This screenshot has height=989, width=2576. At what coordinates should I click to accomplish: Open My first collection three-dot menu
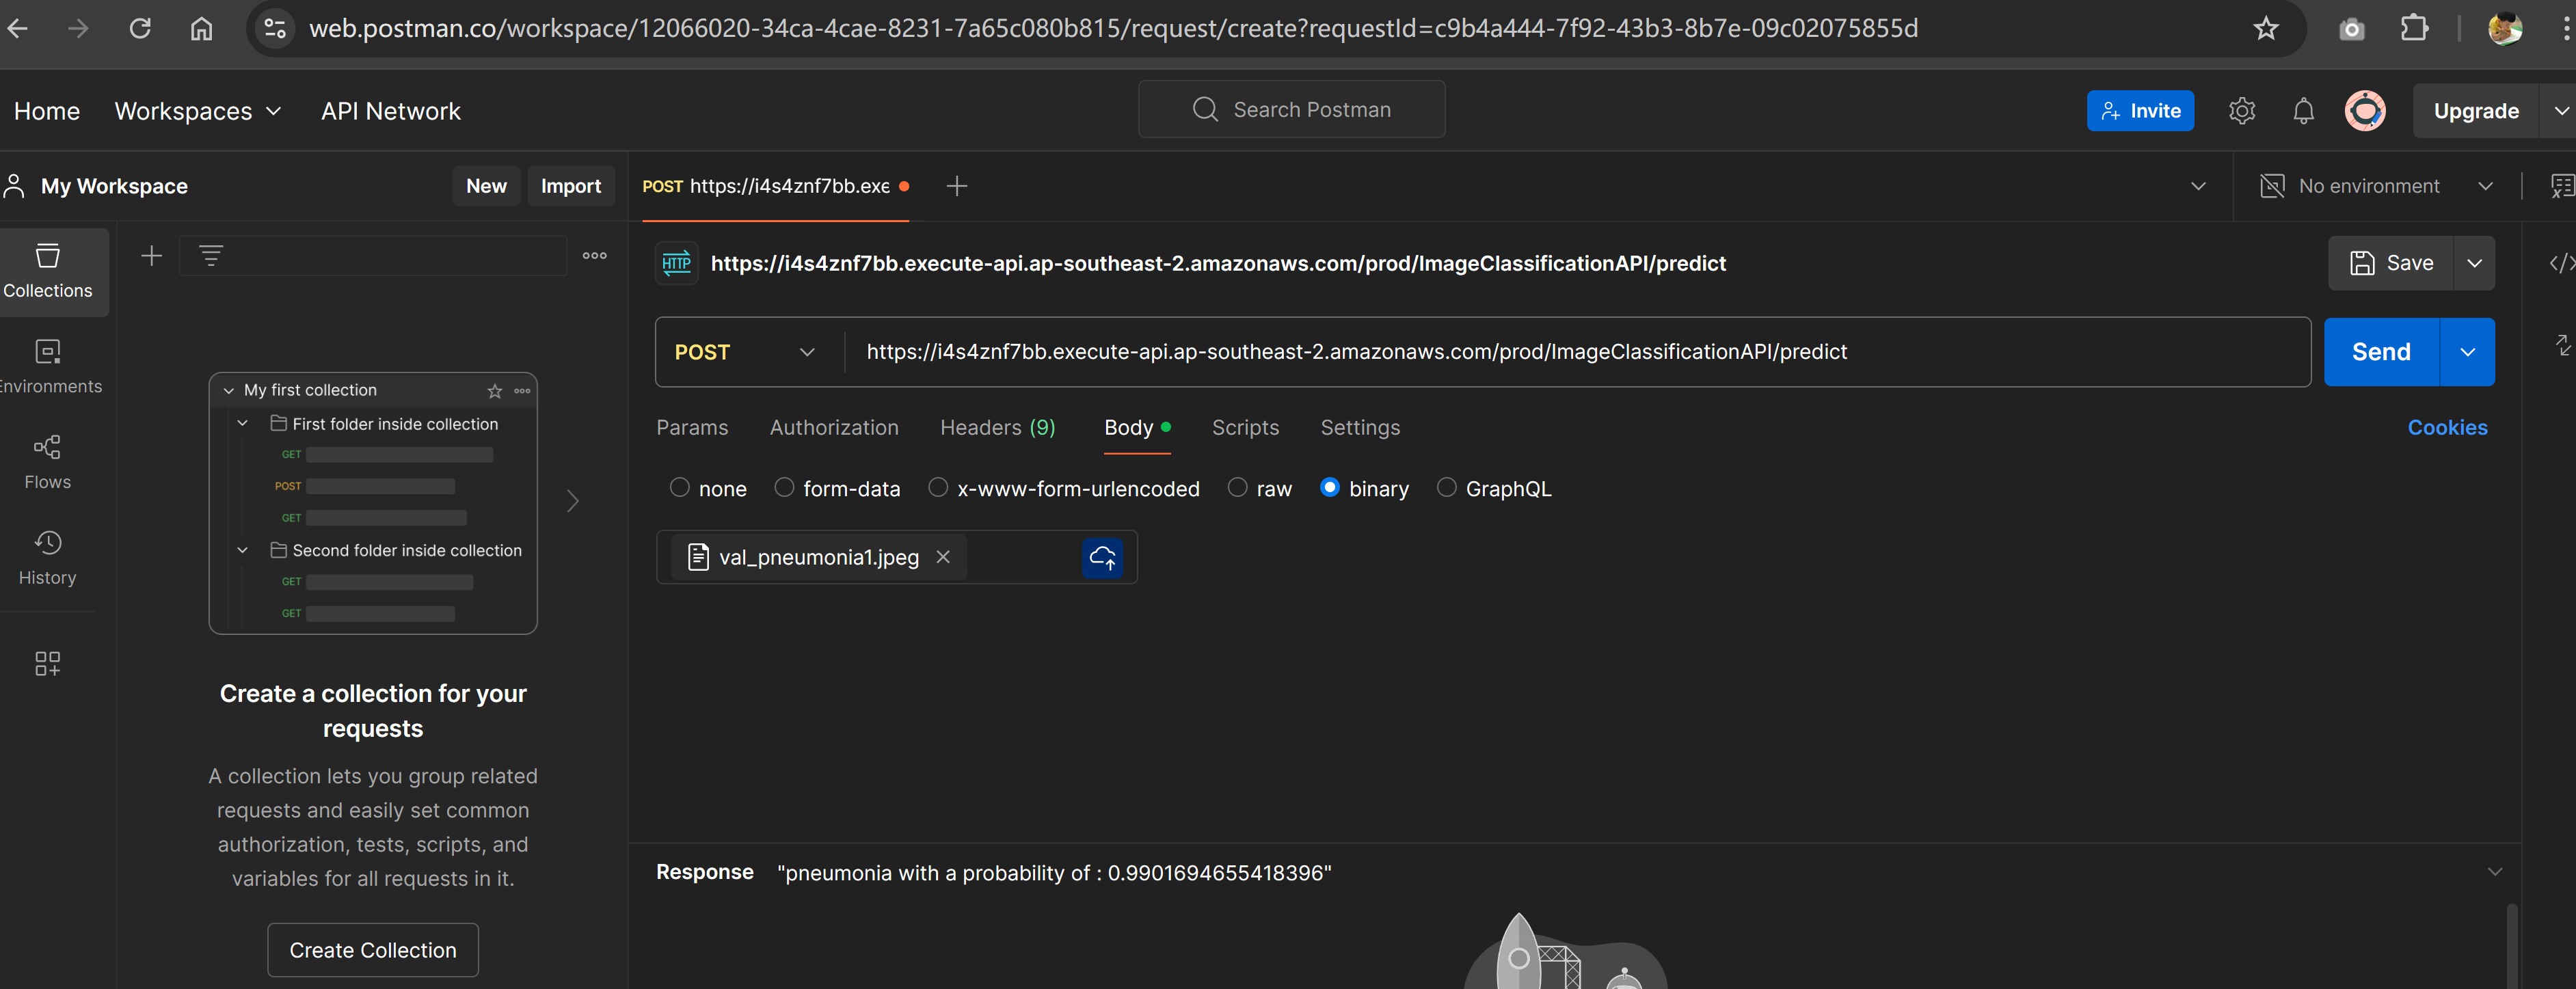[x=522, y=391]
